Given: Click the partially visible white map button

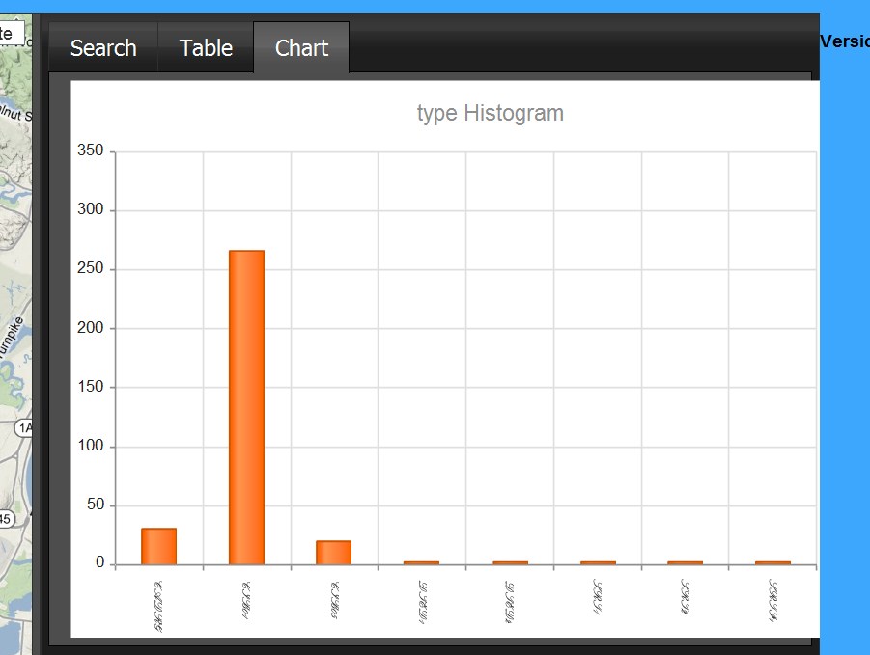Looking at the screenshot, I should [x=12, y=32].
